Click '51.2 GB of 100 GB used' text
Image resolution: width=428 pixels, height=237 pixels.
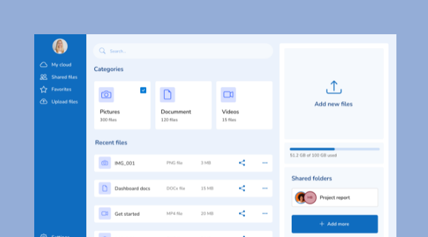(x=313, y=155)
